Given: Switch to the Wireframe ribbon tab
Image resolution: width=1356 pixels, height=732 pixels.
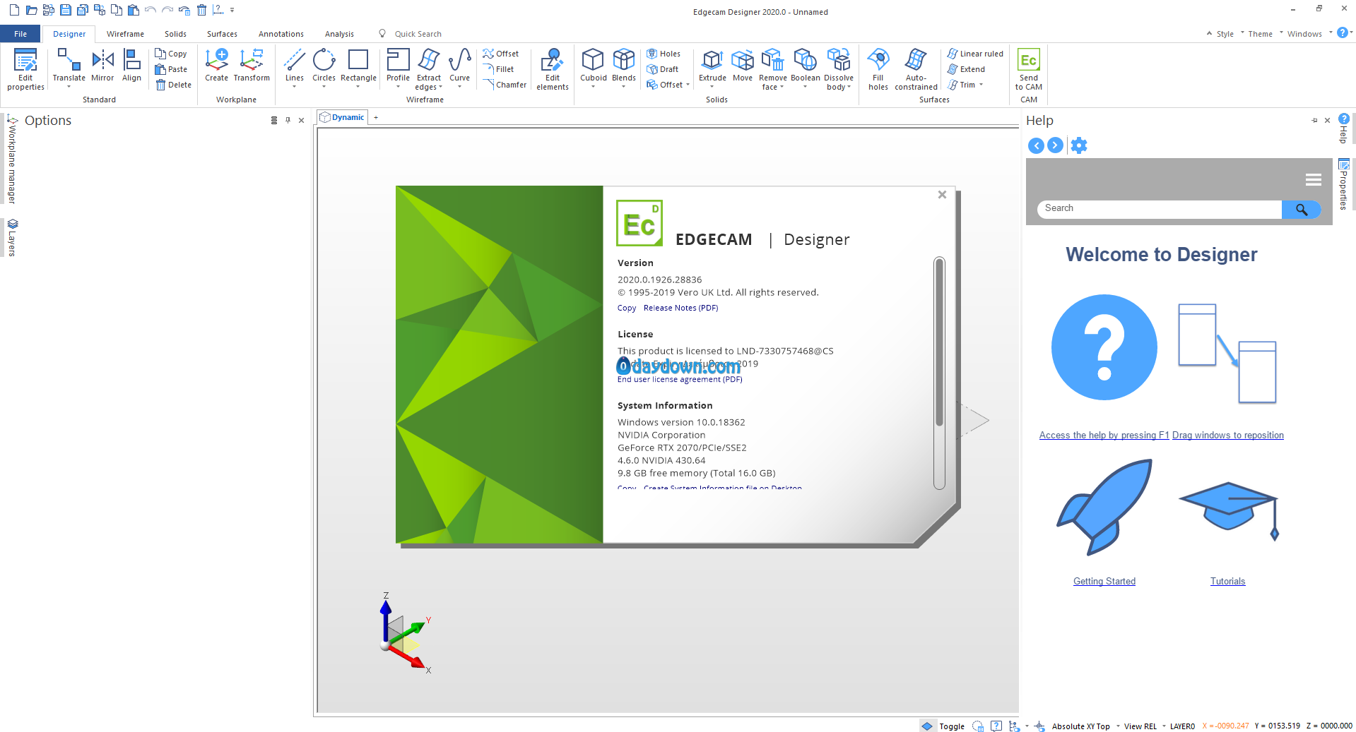Looking at the screenshot, I should (x=125, y=34).
